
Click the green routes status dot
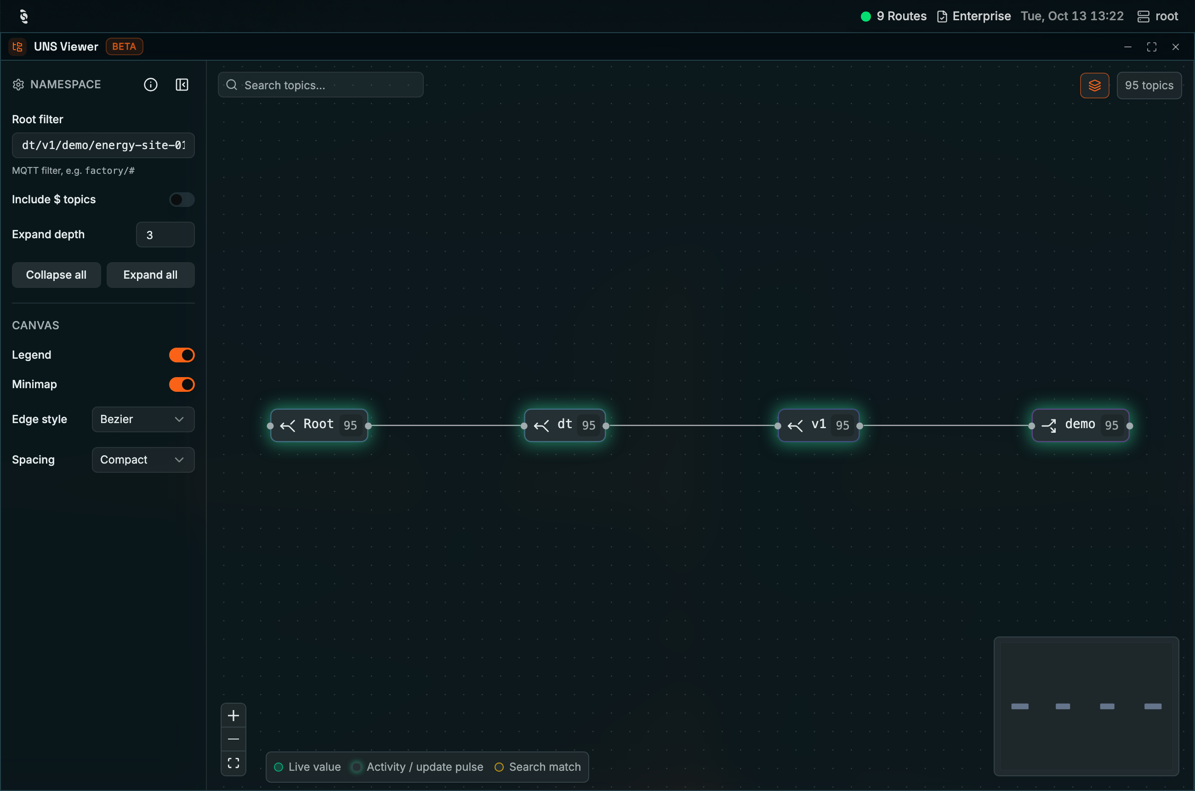pyautogui.click(x=866, y=17)
